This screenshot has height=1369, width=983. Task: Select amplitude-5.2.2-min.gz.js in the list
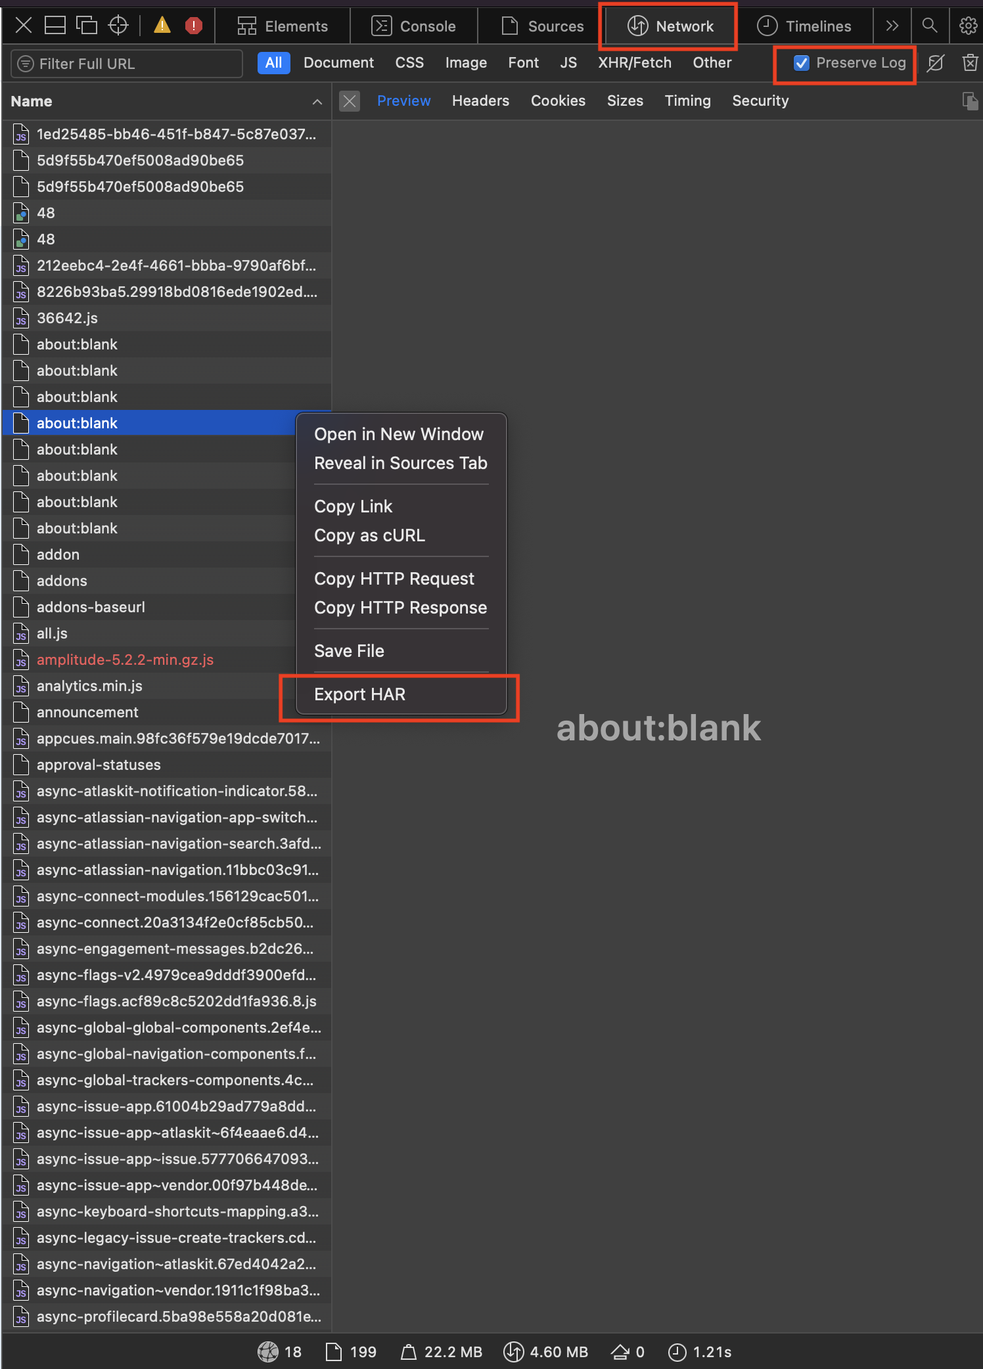125,660
